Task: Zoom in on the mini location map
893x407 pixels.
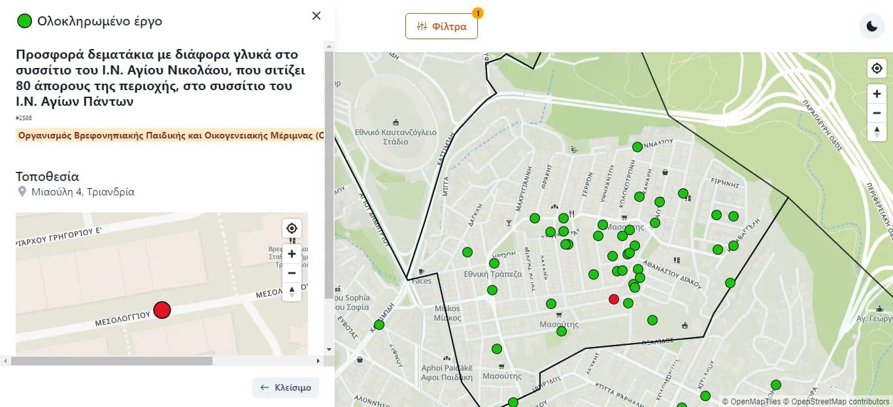Action: tap(292, 254)
